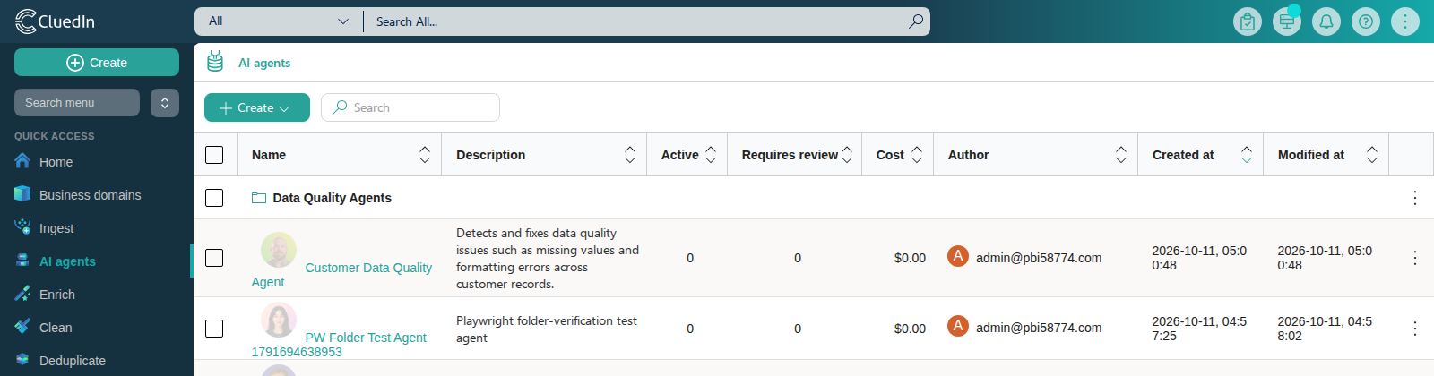Go to Home in sidebar
The width and height of the screenshot is (1434, 376).
click(x=56, y=162)
